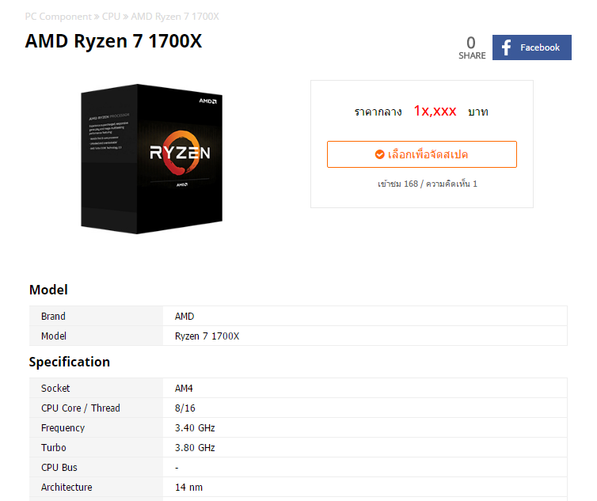Share the page via Facebook button
Screen dimensions: 597x501
click(531, 47)
